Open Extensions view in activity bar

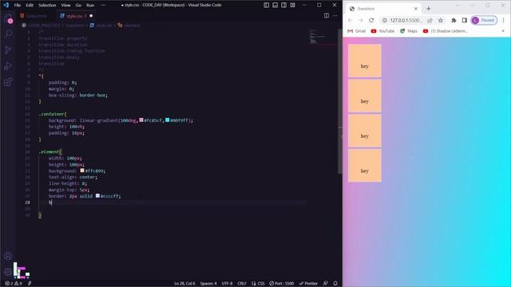pyautogui.click(x=9, y=81)
